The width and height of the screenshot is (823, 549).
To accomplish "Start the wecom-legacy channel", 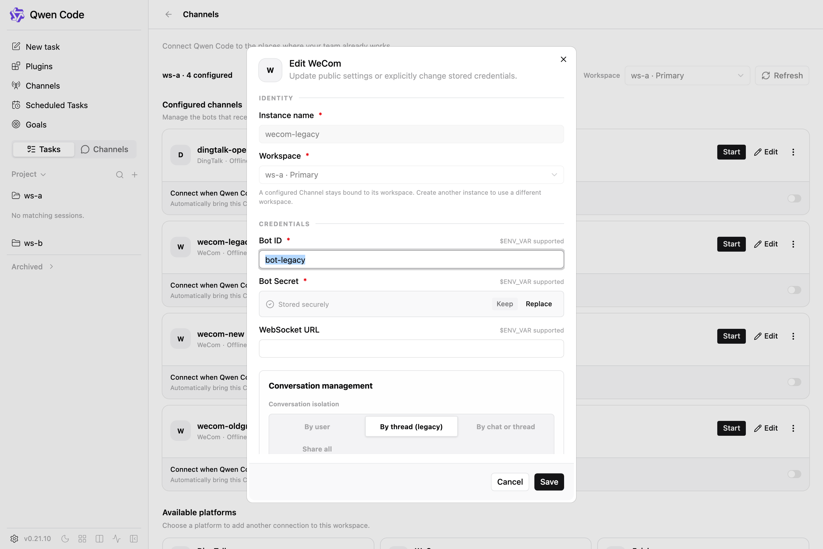I will tap(731, 244).
